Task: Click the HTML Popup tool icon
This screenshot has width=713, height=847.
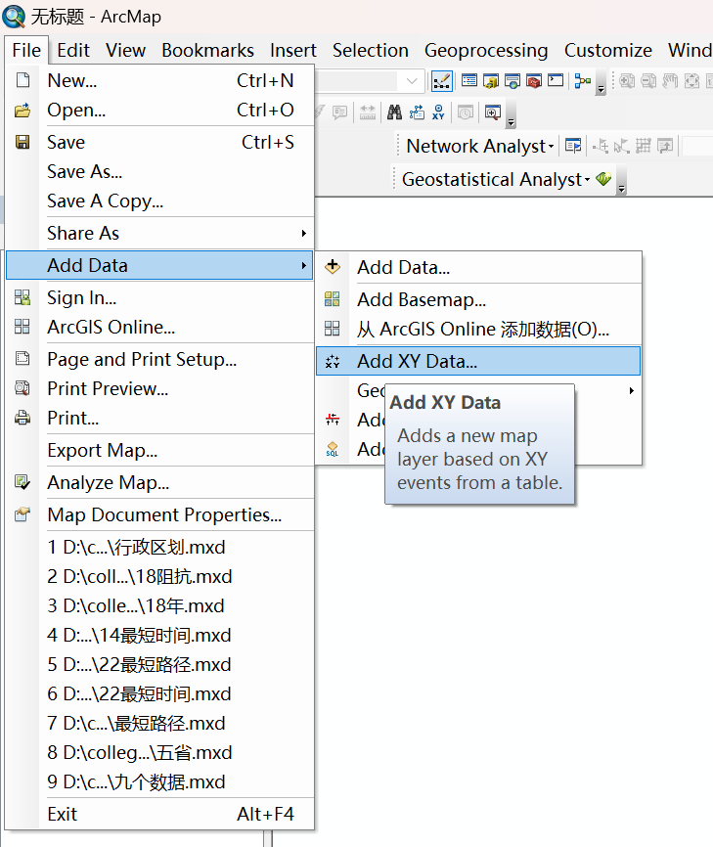Action: [x=339, y=112]
